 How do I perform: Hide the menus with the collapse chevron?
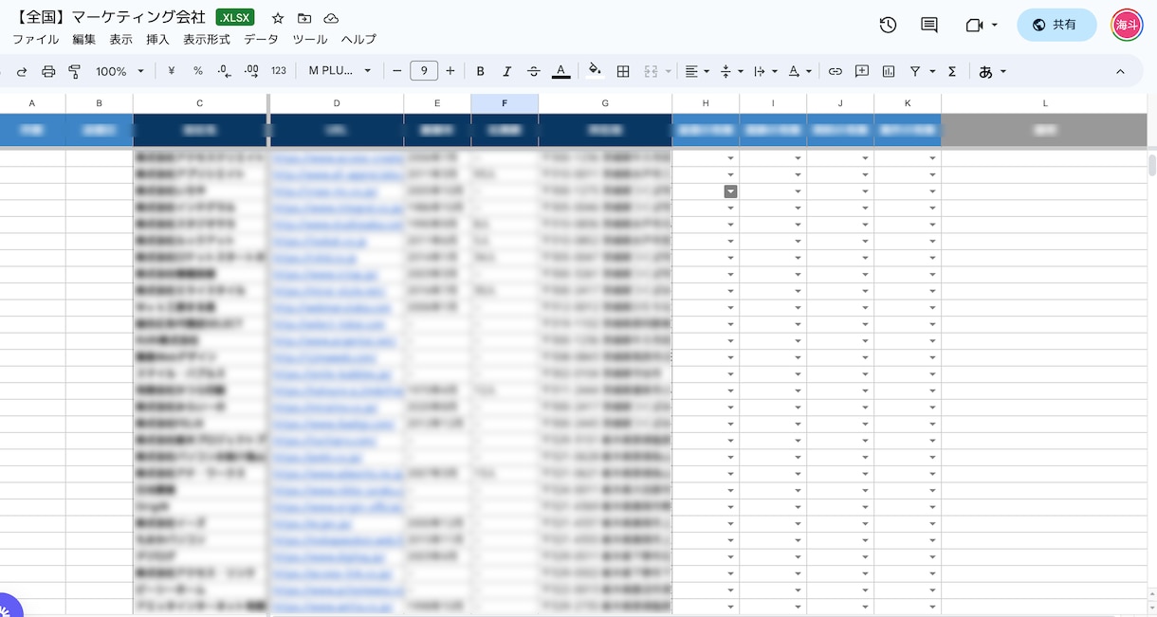tap(1120, 71)
